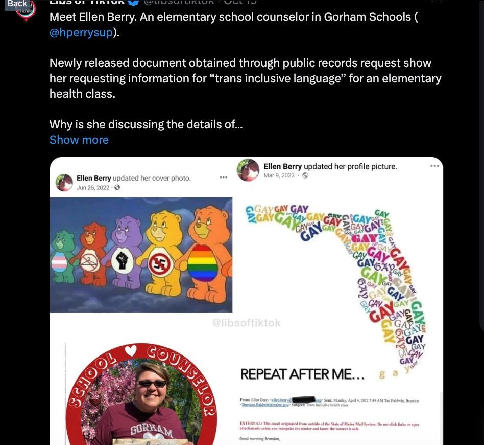The width and height of the screenshot is (484, 445).
Task: Click the globe icon beside Mar 9, 2022
Action: [x=305, y=175]
